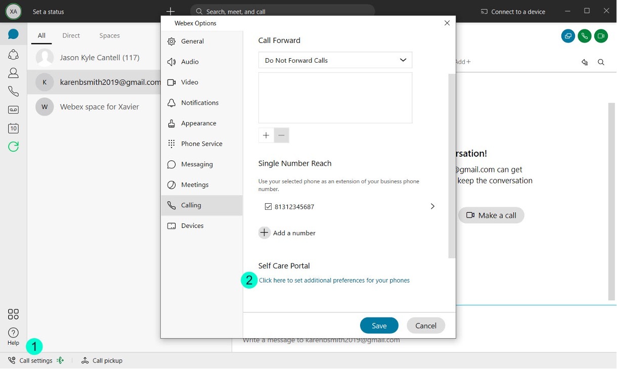Open the Do Not Forward Calls dropdown

click(335, 60)
